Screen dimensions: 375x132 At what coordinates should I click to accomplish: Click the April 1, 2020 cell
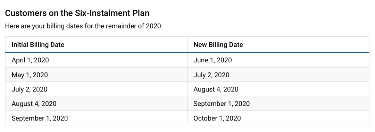coord(30,60)
